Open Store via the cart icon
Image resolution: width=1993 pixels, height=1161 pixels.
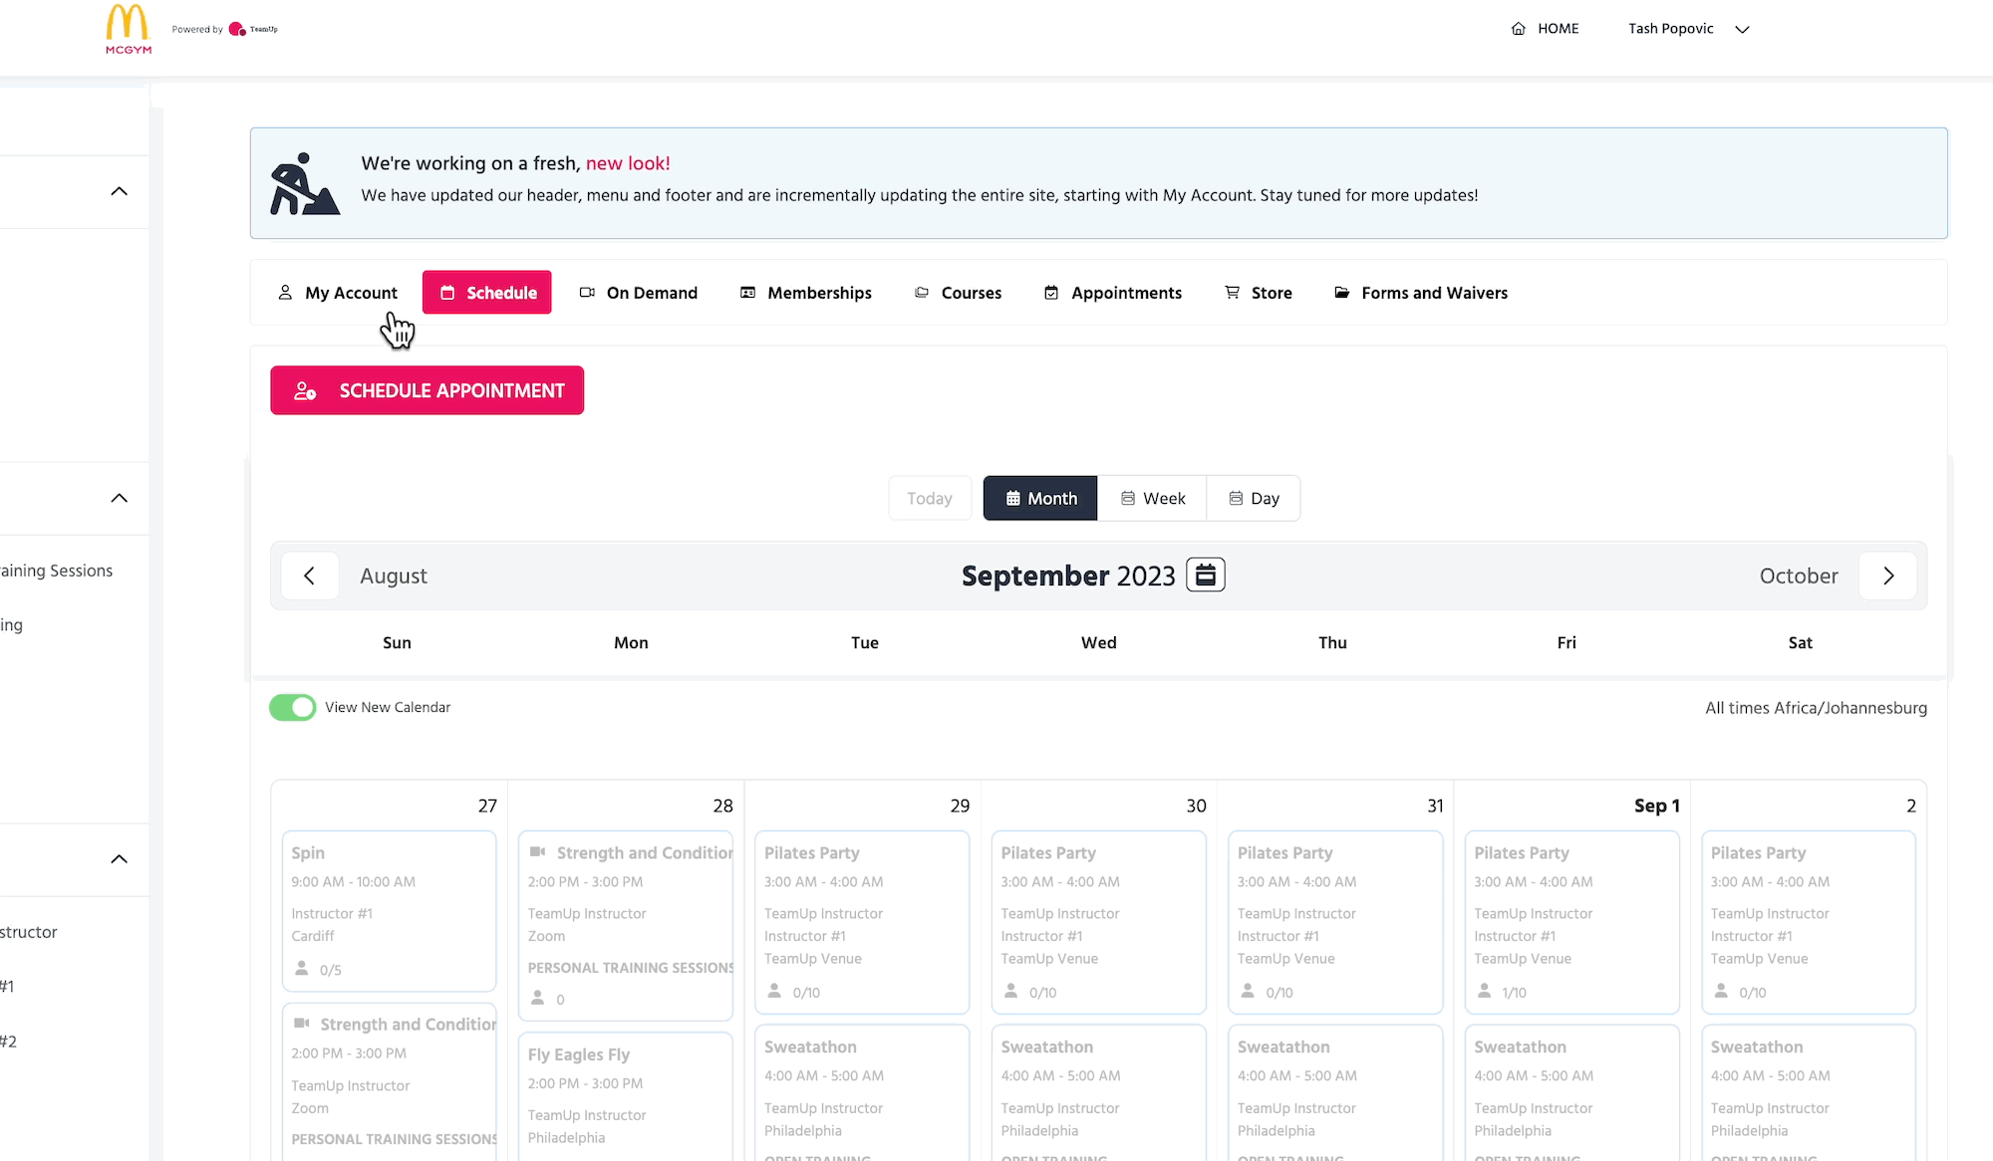coord(1232,293)
